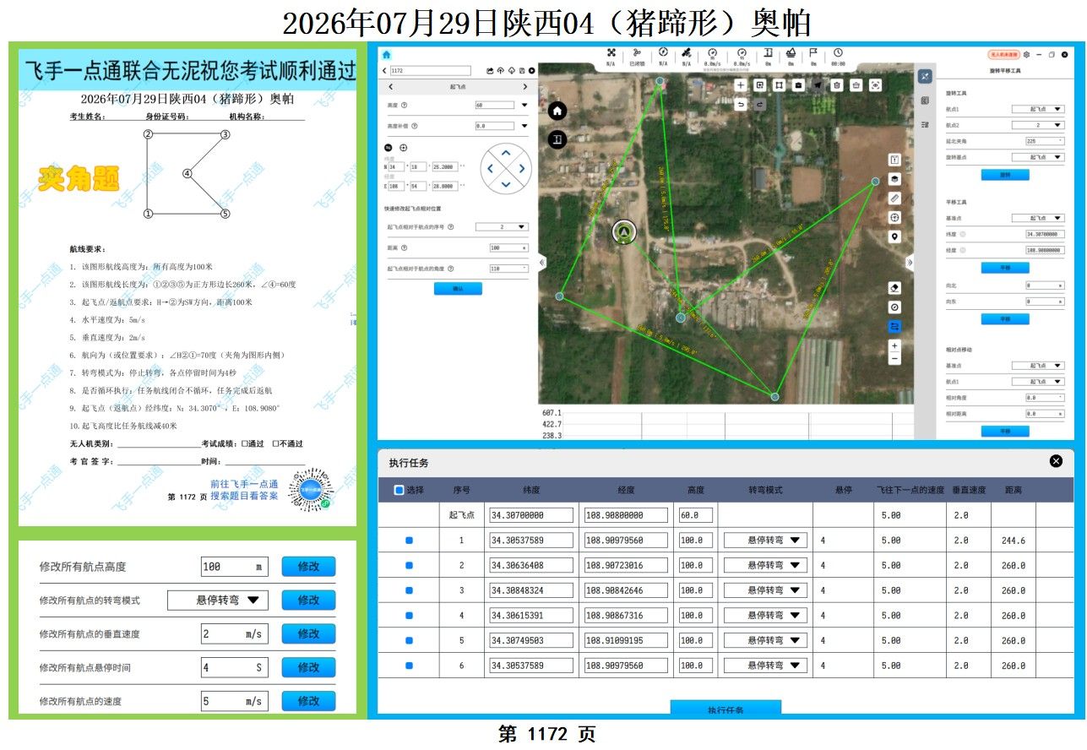Tick the 选择 select-all checkbox in task table
1087x750 pixels.
click(x=399, y=490)
